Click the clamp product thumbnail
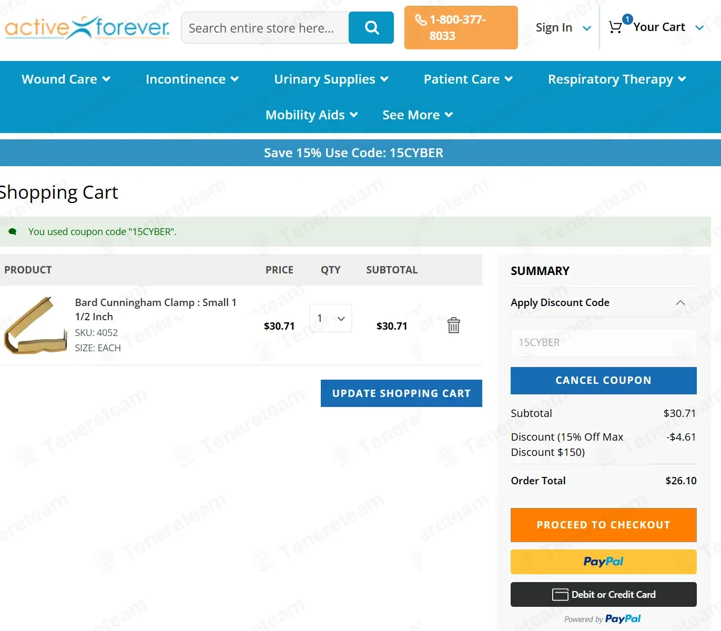The image size is (721, 631). tap(35, 325)
